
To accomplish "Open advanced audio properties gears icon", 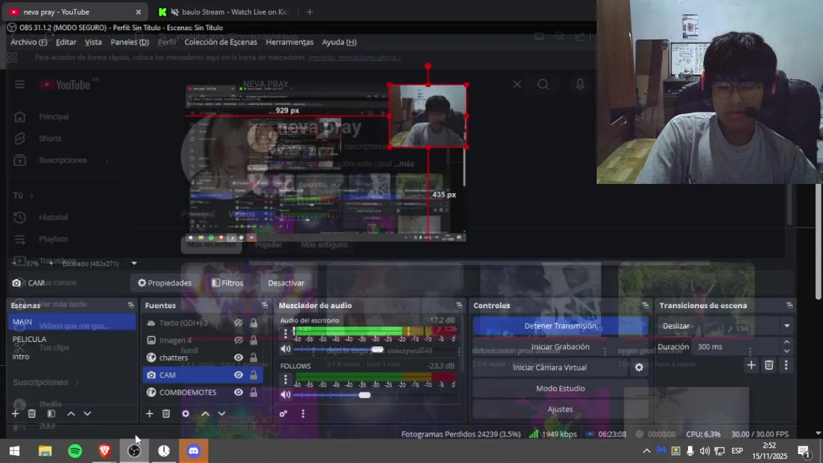I will point(283,413).
